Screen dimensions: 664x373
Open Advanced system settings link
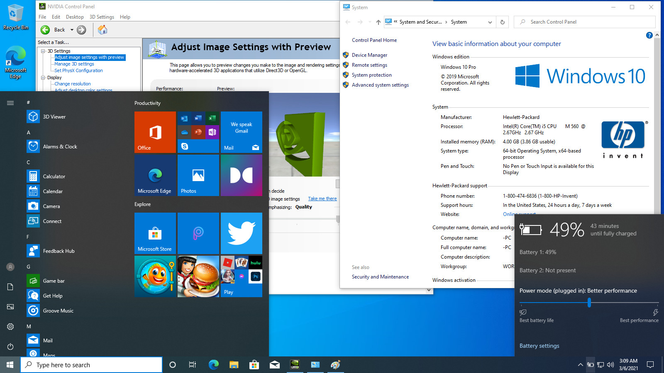pyautogui.click(x=380, y=85)
